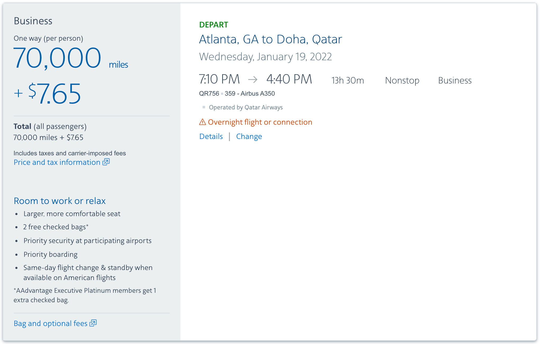This screenshot has width=540, height=344.
Task: Click the 7:10 PM departure time
Action: [x=219, y=79]
